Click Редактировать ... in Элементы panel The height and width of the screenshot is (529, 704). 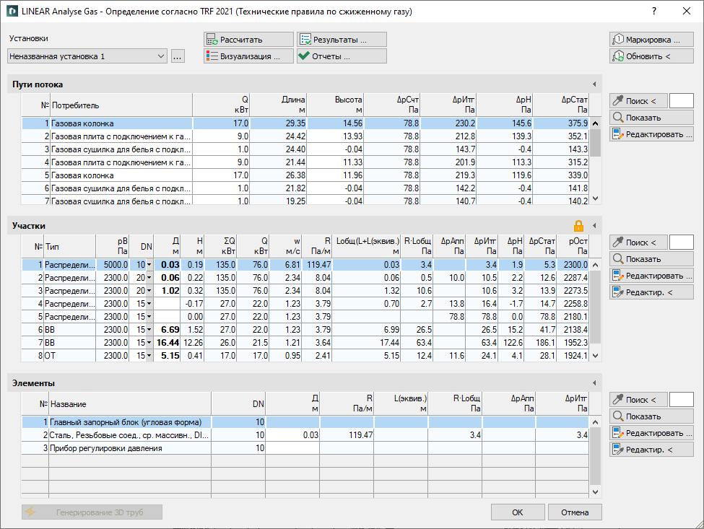(651, 433)
